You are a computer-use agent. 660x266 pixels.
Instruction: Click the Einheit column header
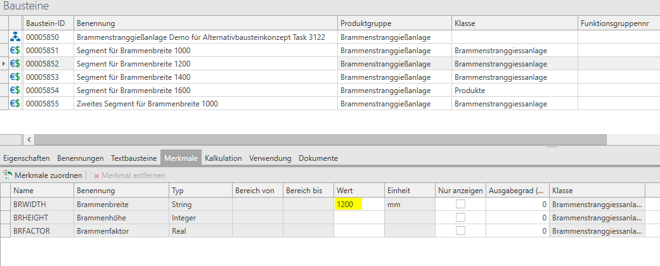(409, 191)
